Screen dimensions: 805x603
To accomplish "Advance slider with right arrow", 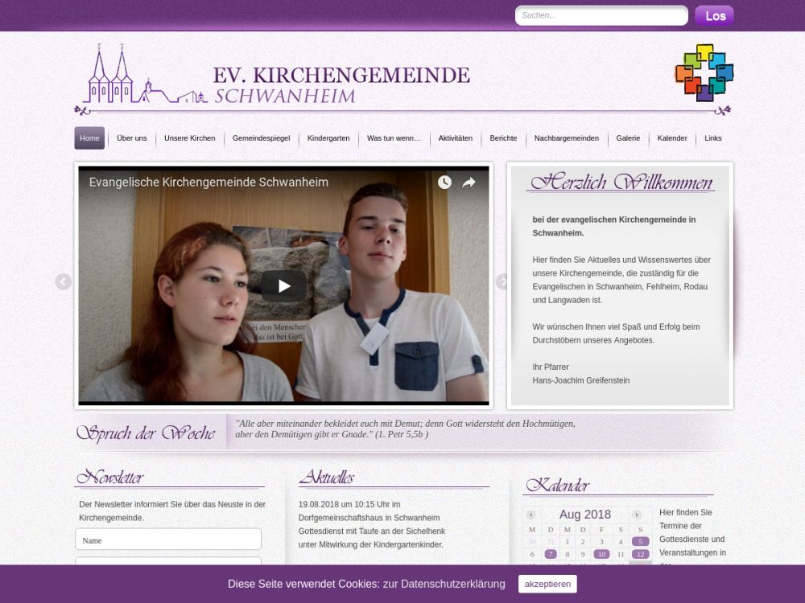I will pyautogui.click(x=502, y=281).
